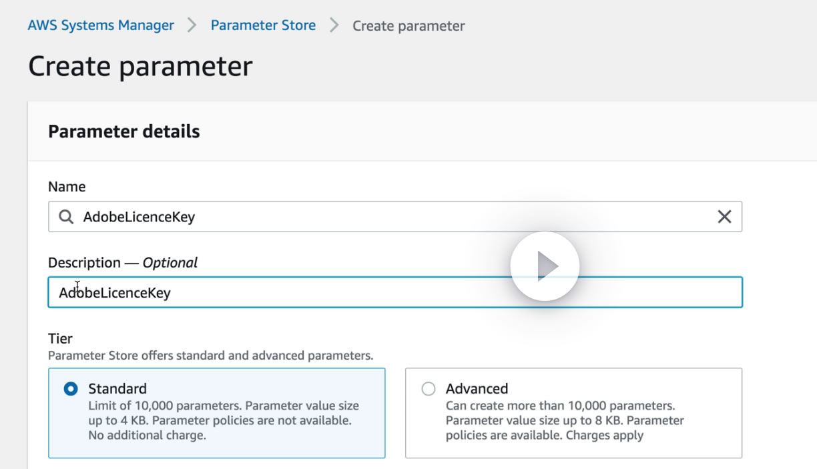This screenshot has height=469, width=817.
Task: Click the Standard tier description text
Action: (x=224, y=420)
